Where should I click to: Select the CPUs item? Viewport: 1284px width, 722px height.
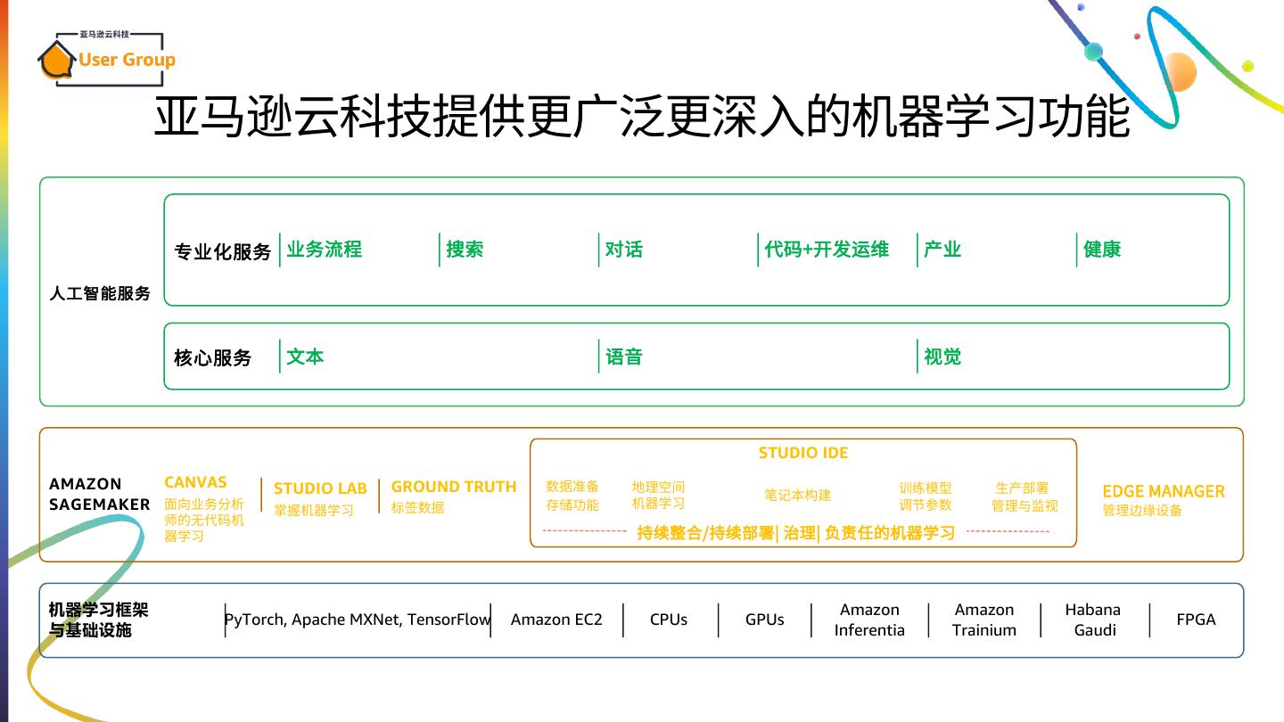pos(669,619)
